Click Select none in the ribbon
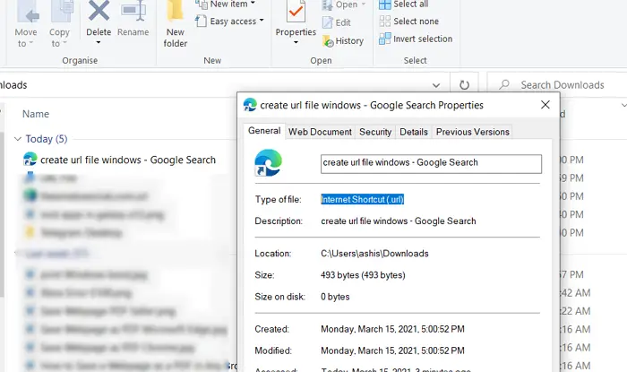The width and height of the screenshot is (627, 372). 409,22
